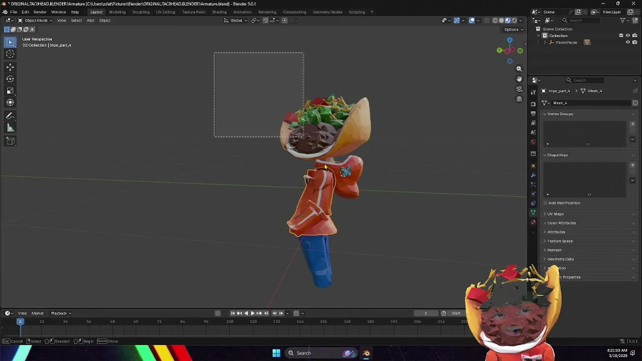Activate the Annotate tool

pos(10,116)
